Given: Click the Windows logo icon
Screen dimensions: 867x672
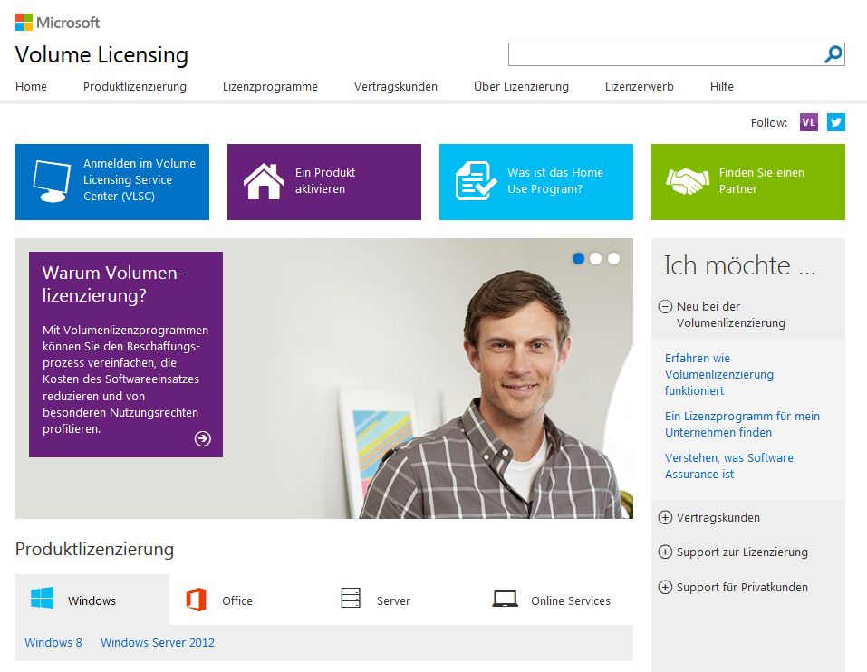Looking at the screenshot, I should click(42, 598).
